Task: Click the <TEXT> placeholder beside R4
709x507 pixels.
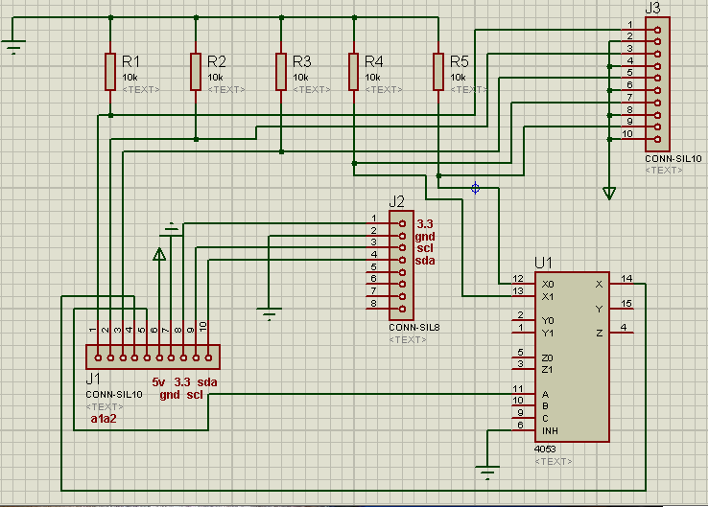Action: point(384,89)
